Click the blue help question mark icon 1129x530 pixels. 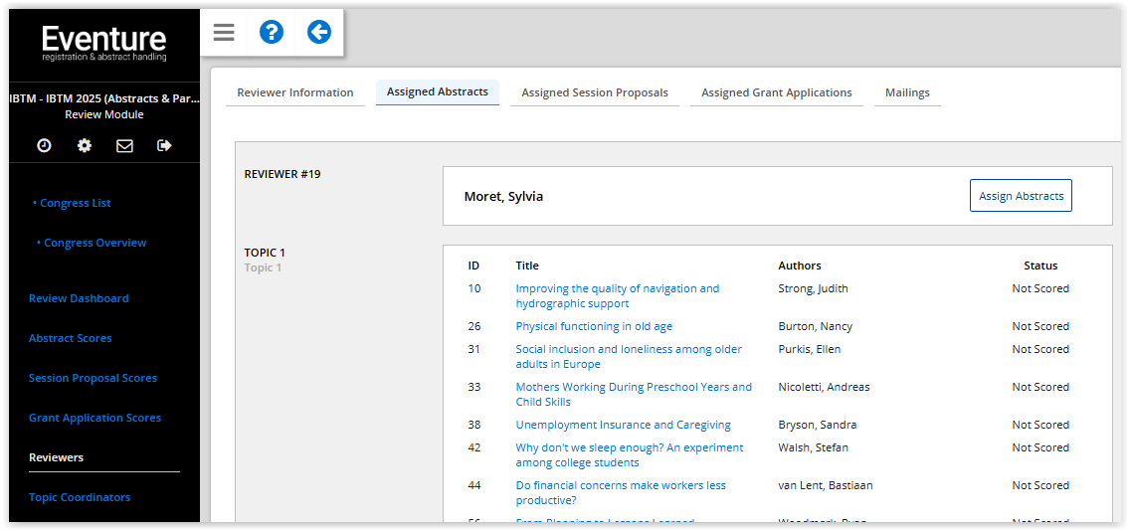tap(271, 33)
